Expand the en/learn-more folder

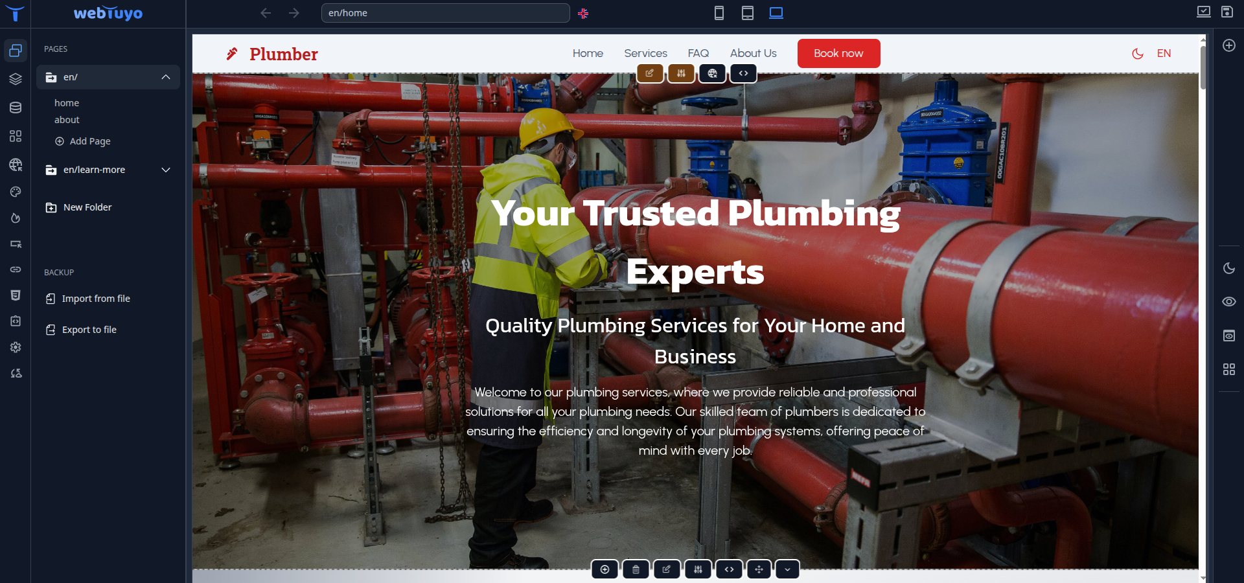166,170
